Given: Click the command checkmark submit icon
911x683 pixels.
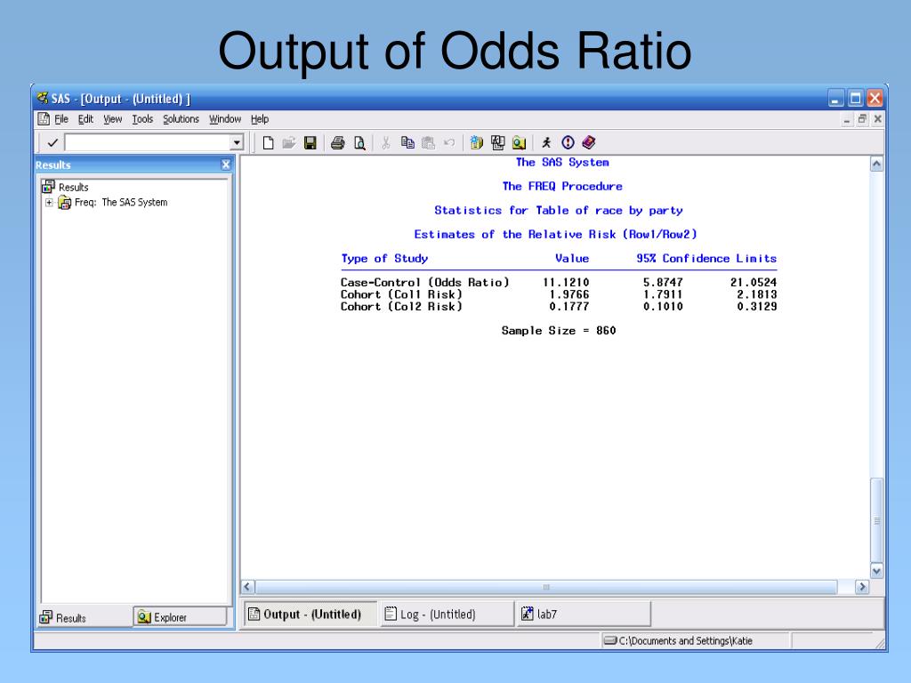Looking at the screenshot, I should pyautogui.click(x=52, y=143).
